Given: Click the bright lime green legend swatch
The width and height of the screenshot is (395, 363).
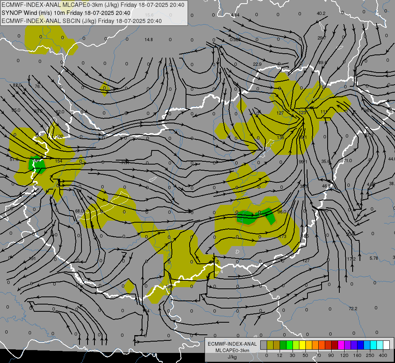Looking at the screenshot, I should 289,345.
